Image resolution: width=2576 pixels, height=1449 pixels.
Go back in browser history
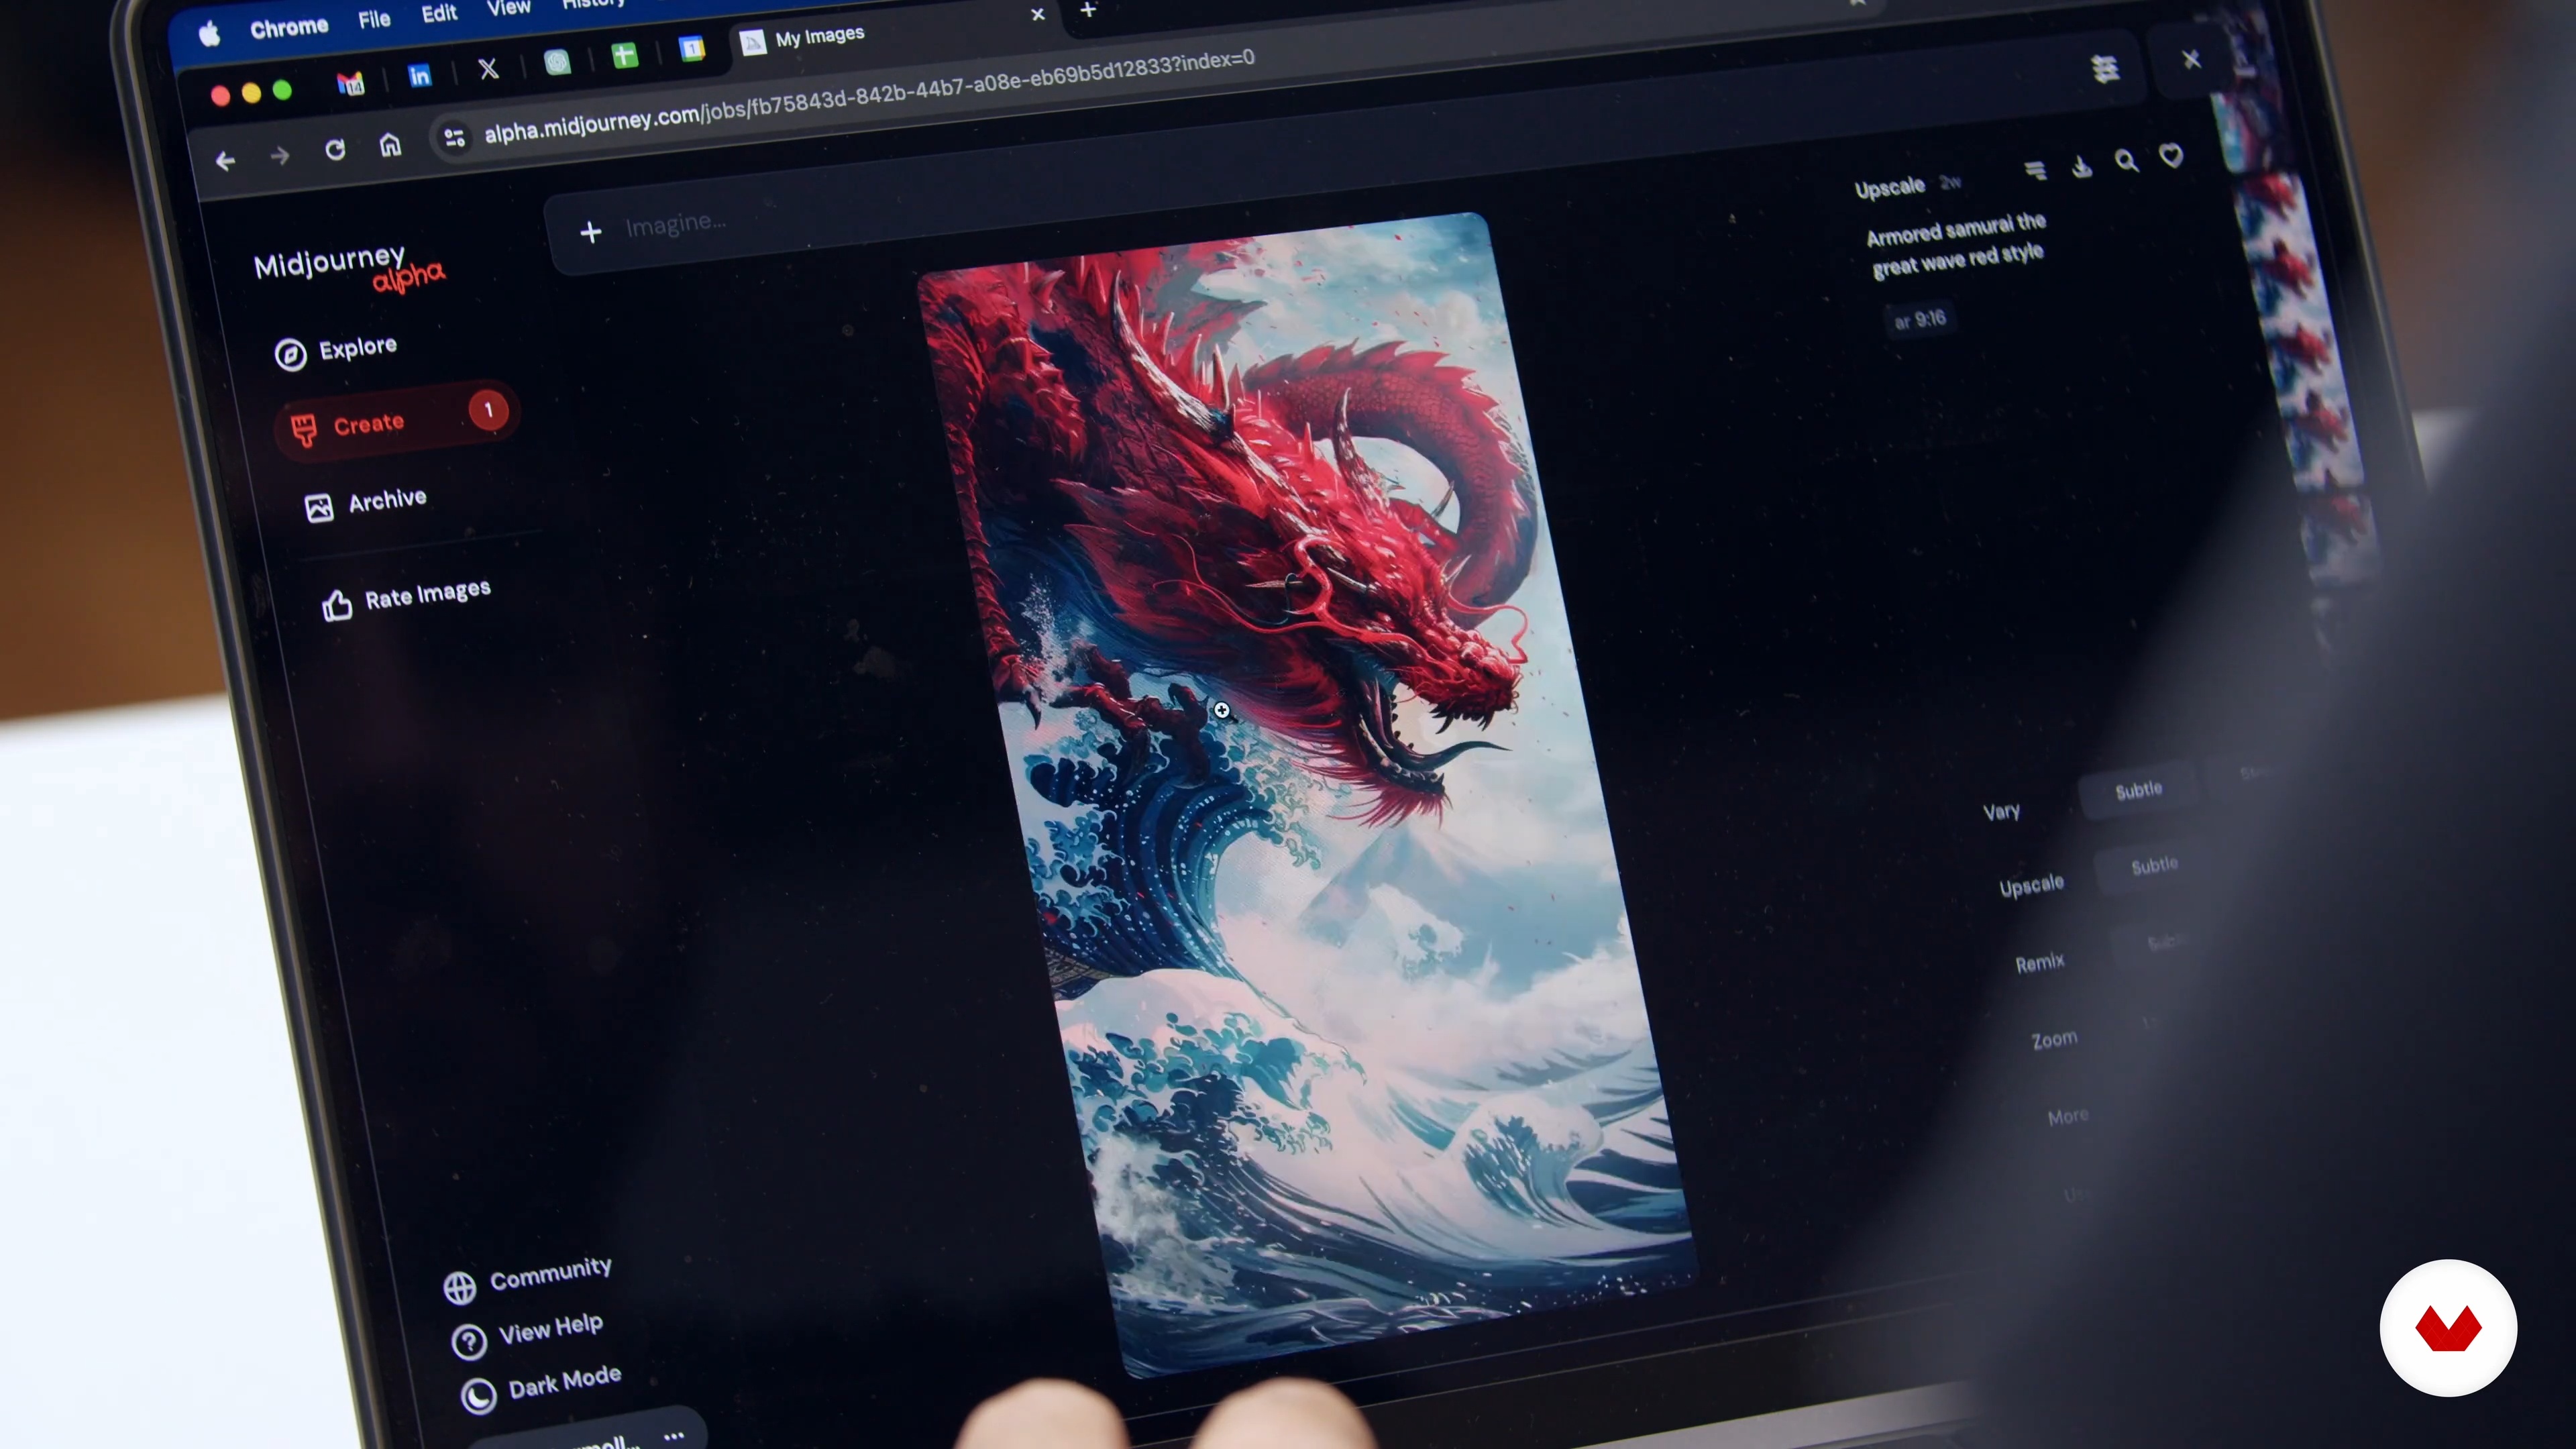point(225,161)
